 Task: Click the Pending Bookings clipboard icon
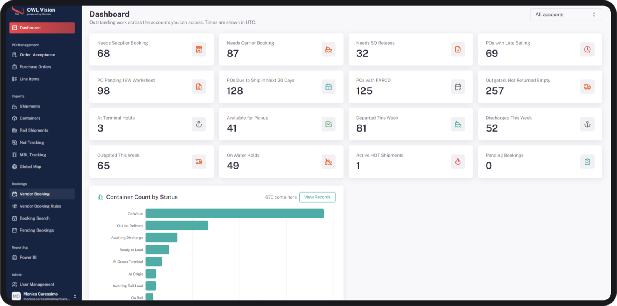pyautogui.click(x=587, y=162)
